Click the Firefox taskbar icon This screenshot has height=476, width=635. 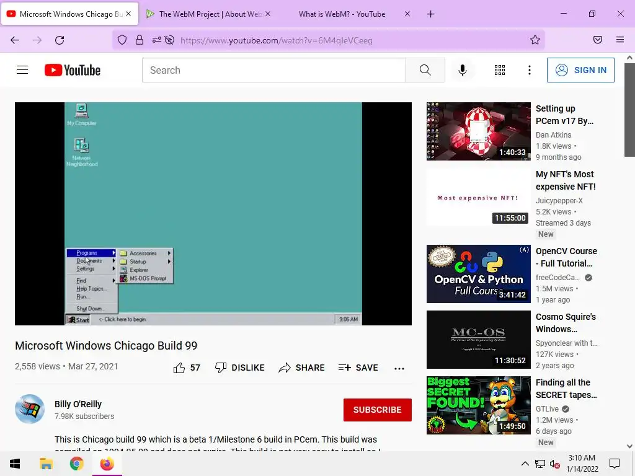click(107, 464)
